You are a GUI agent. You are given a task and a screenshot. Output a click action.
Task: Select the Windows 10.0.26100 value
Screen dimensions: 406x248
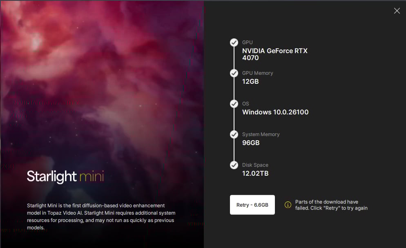pos(275,112)
